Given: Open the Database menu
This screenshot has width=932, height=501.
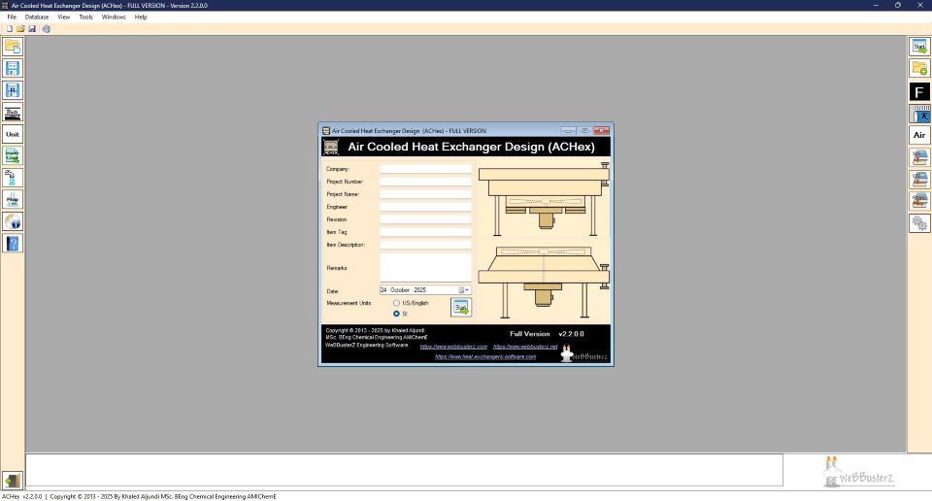Looking at the screenshot, I should 37,17.
